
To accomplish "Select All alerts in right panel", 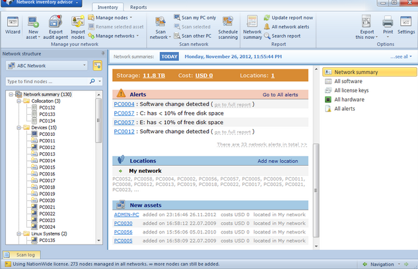I will pyautogui.click(x=340, y=109).
